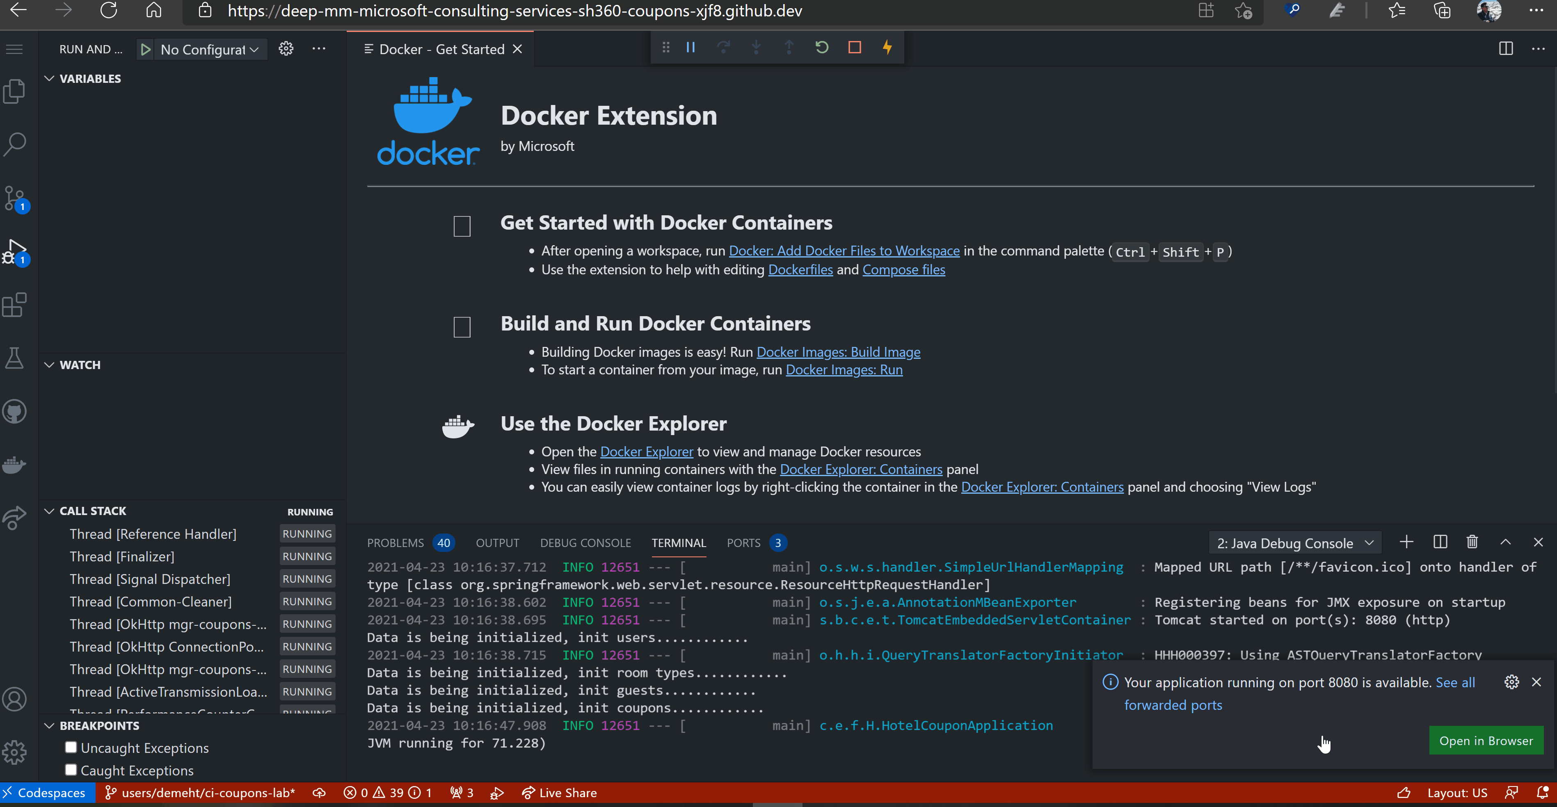
Task: Check the Get Started with Docker Containers box
Action: point(462,226)
